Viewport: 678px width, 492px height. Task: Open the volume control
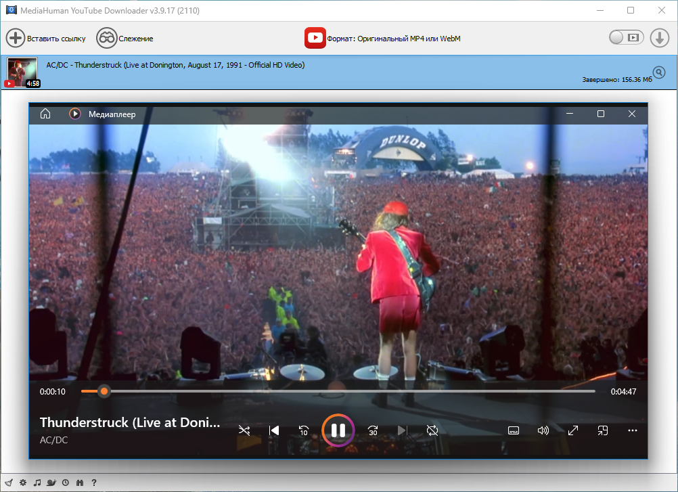(543, 430)
